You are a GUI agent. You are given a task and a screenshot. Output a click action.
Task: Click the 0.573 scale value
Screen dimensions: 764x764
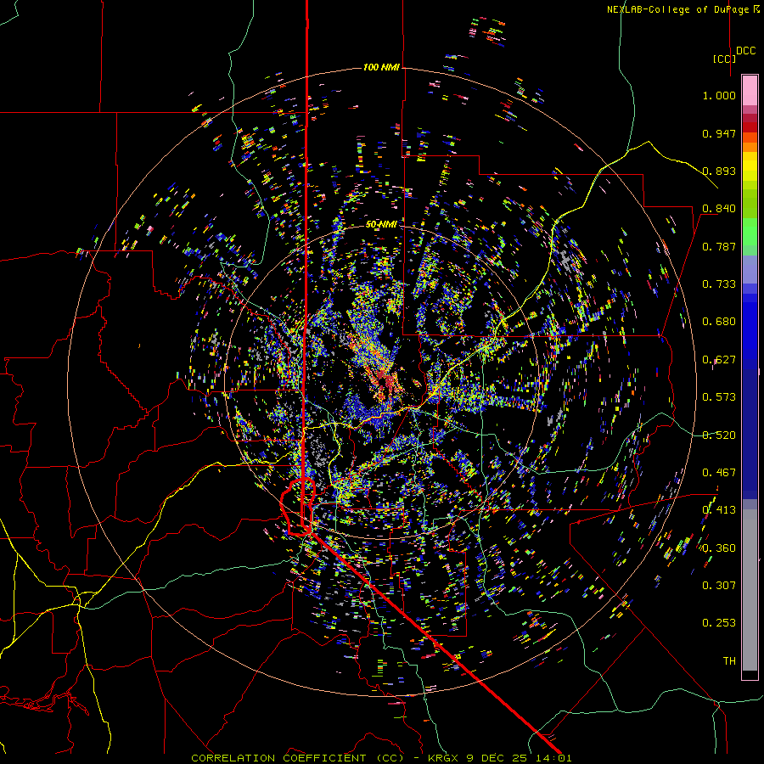719,397
